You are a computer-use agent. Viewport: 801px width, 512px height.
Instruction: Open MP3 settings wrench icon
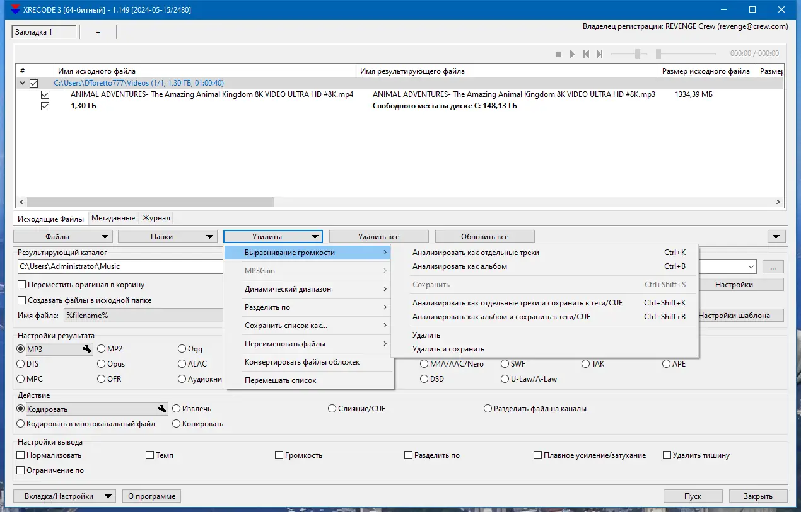(x=87, y=348)
